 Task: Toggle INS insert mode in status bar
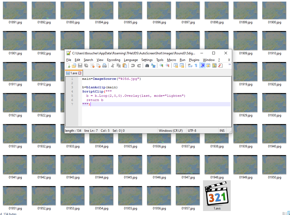click(222, 131)
